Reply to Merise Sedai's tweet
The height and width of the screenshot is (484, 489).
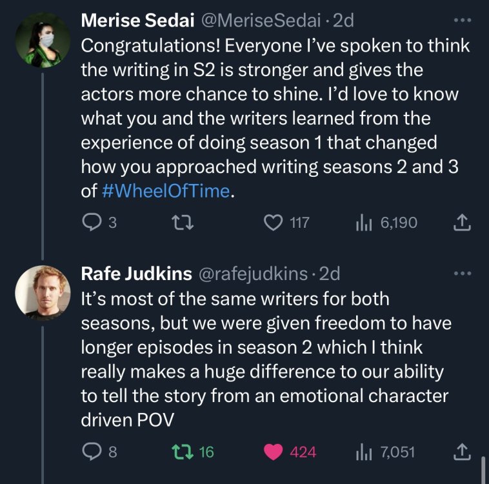click(x=92, y=223)
